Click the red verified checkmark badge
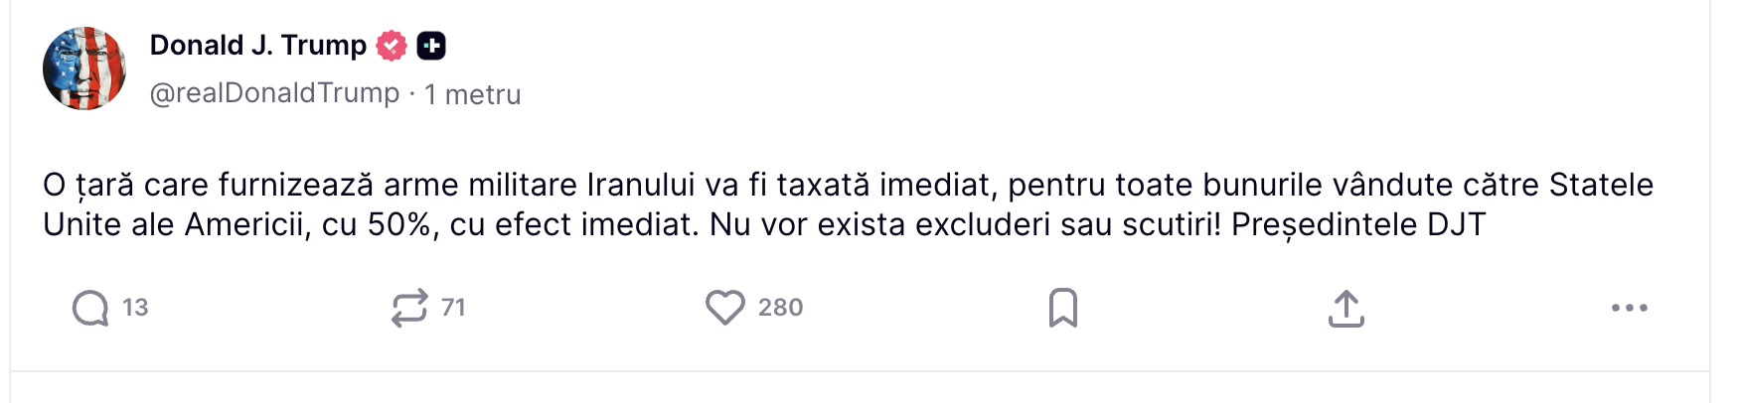 (x=392, y=46)
